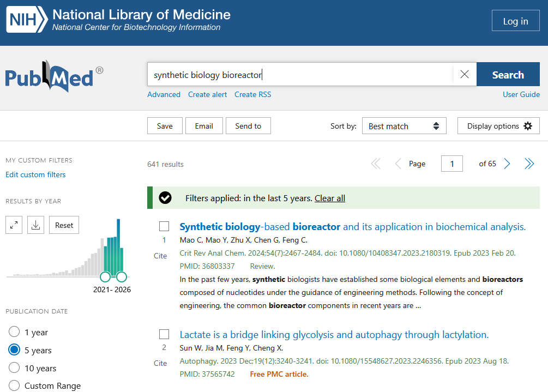Screen dimensions: 548x392
Task: Download the results by year CSV icon
Action: (35, 225)
